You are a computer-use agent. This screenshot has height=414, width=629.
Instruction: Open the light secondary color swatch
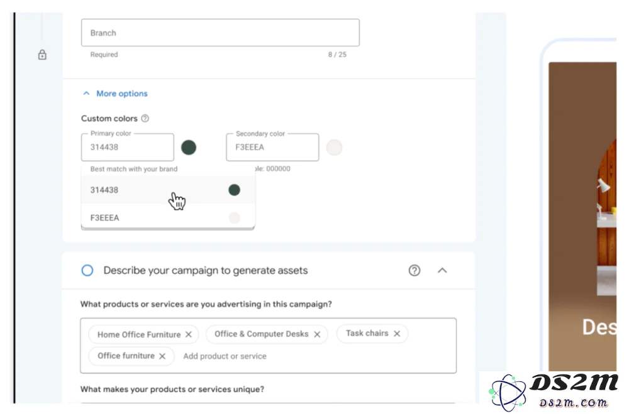(334, 148)
